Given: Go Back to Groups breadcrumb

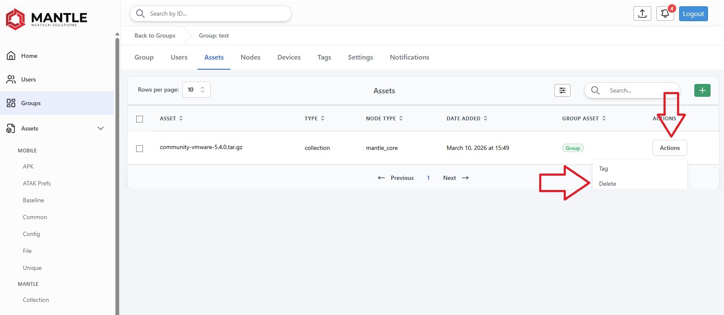Looking at the screenshot, I should 155,35.
